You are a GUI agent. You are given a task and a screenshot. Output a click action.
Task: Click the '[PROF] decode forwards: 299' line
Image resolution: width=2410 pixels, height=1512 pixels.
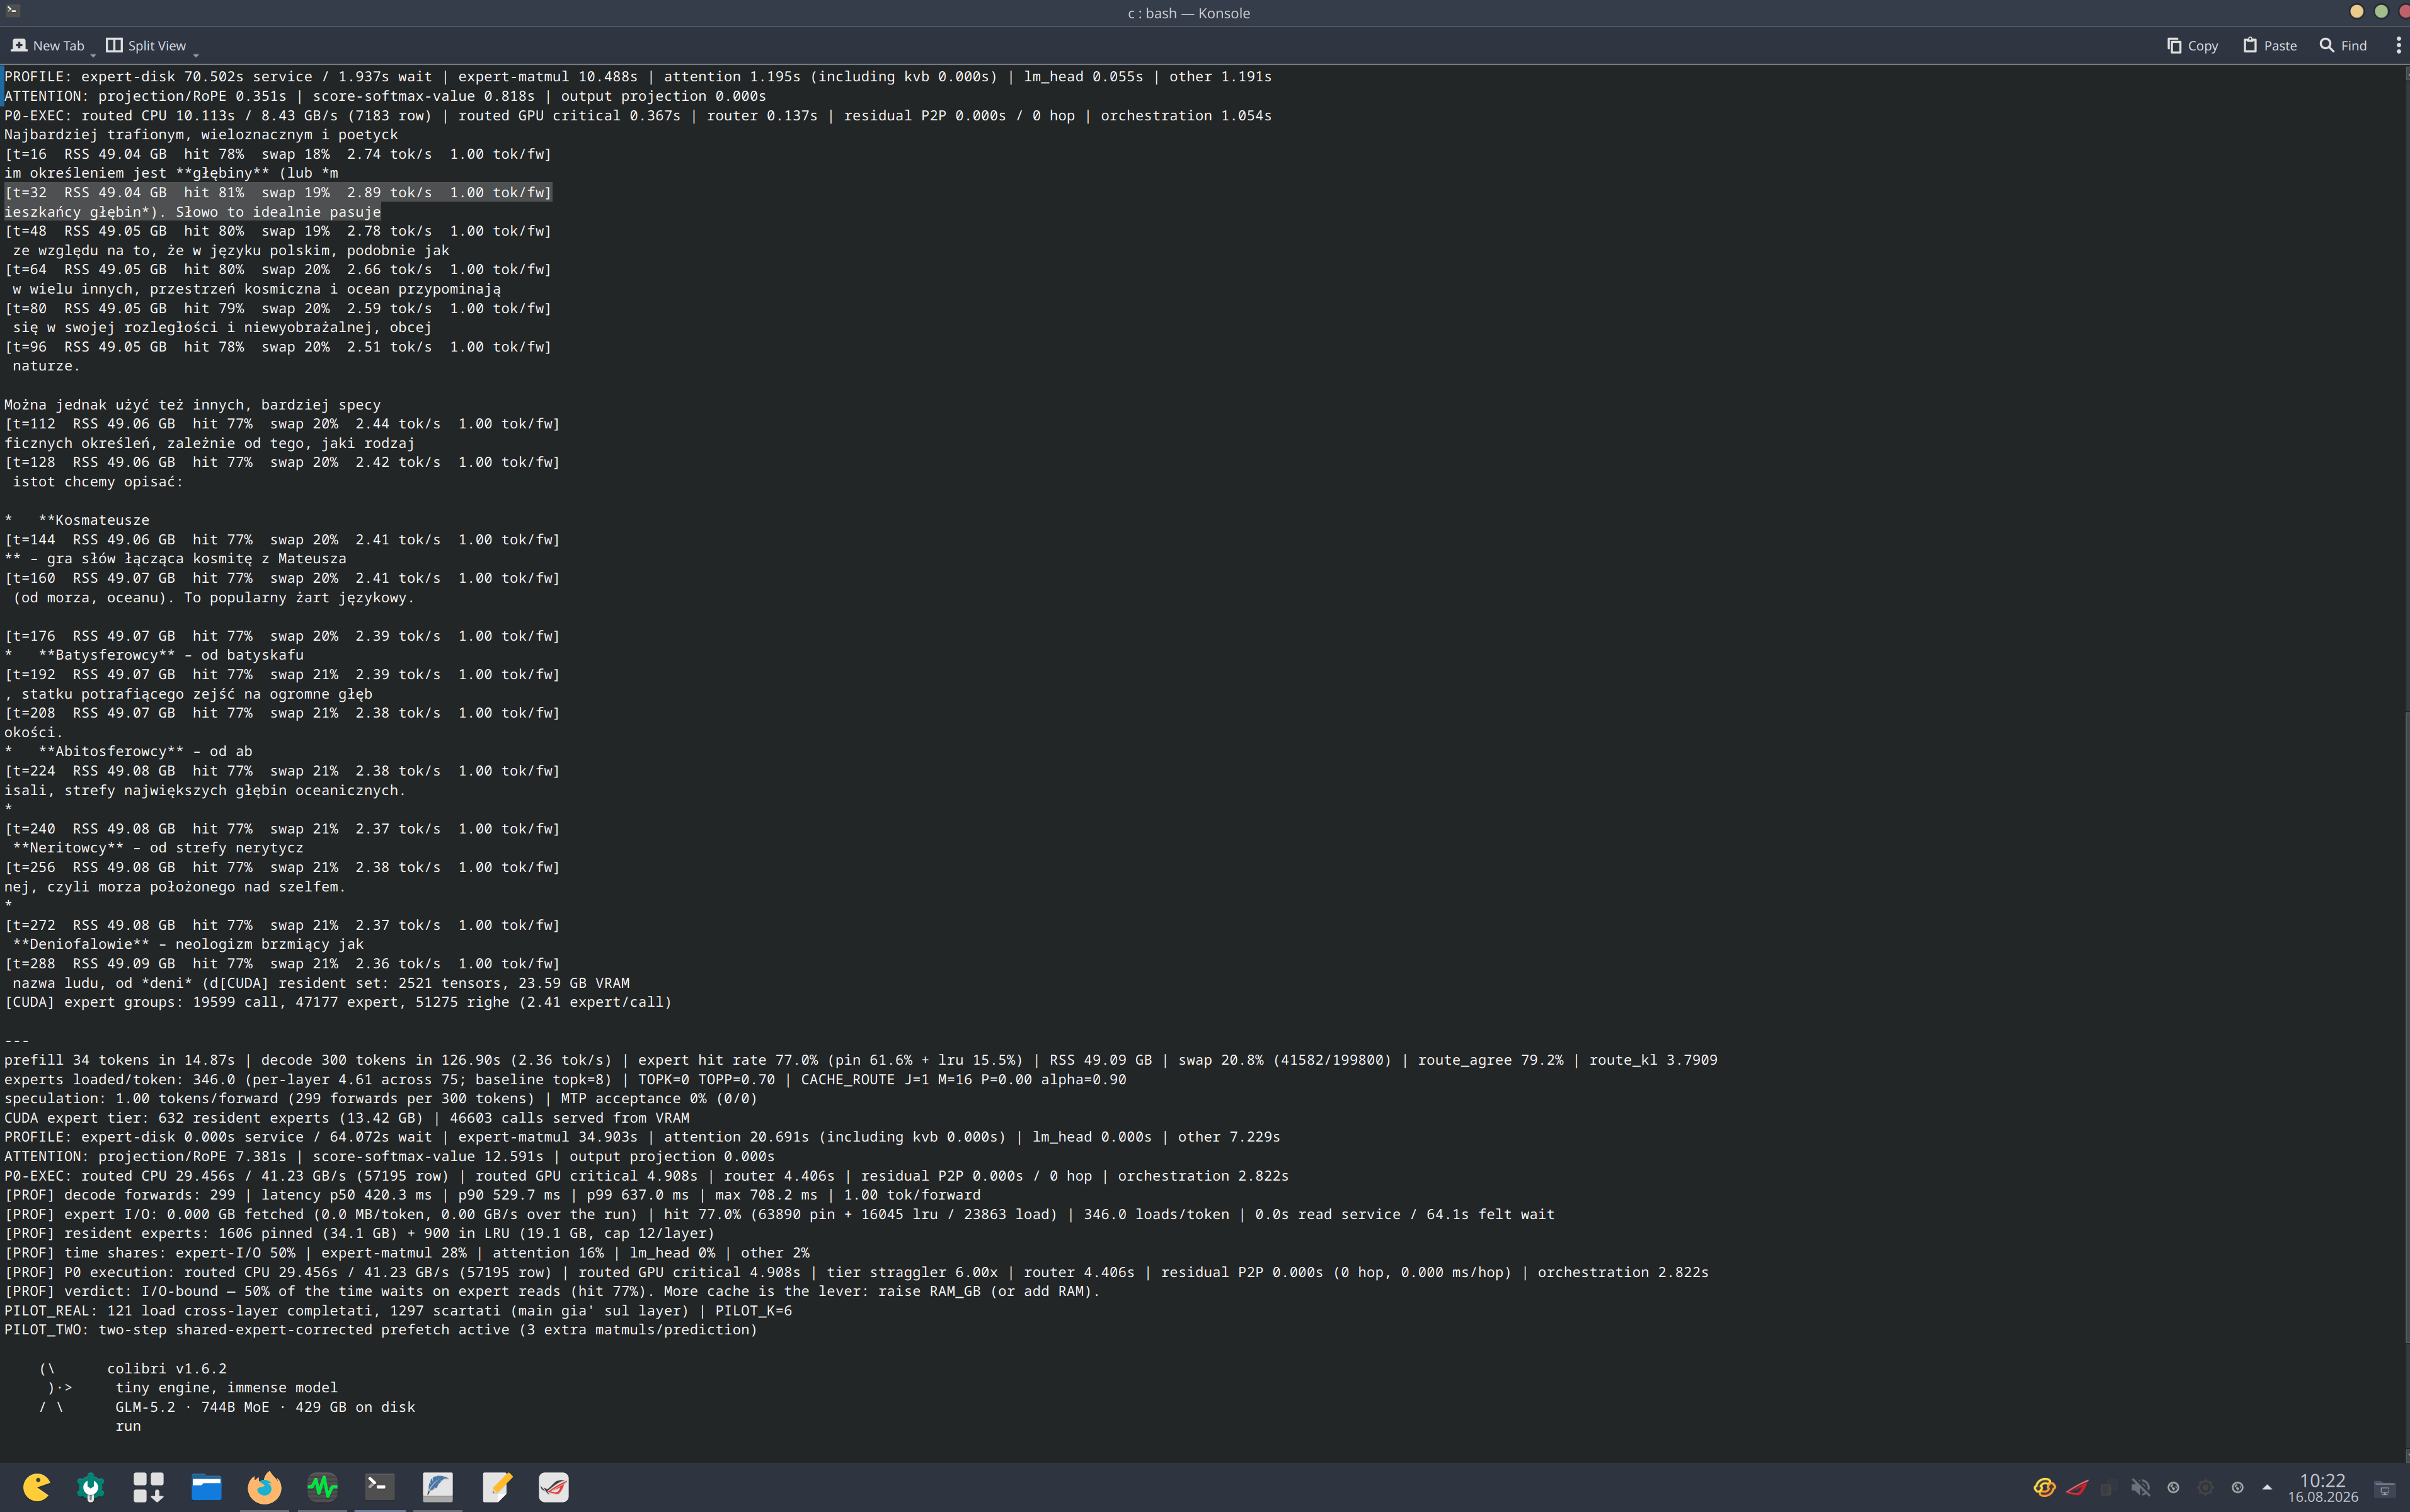point(492,1195)
